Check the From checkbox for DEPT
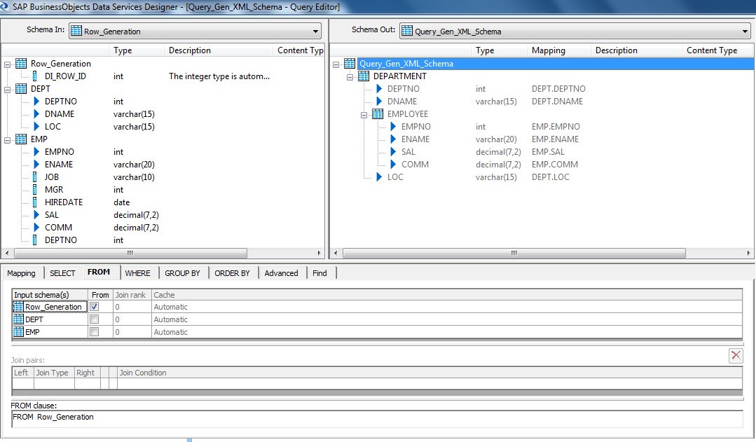 95,319
